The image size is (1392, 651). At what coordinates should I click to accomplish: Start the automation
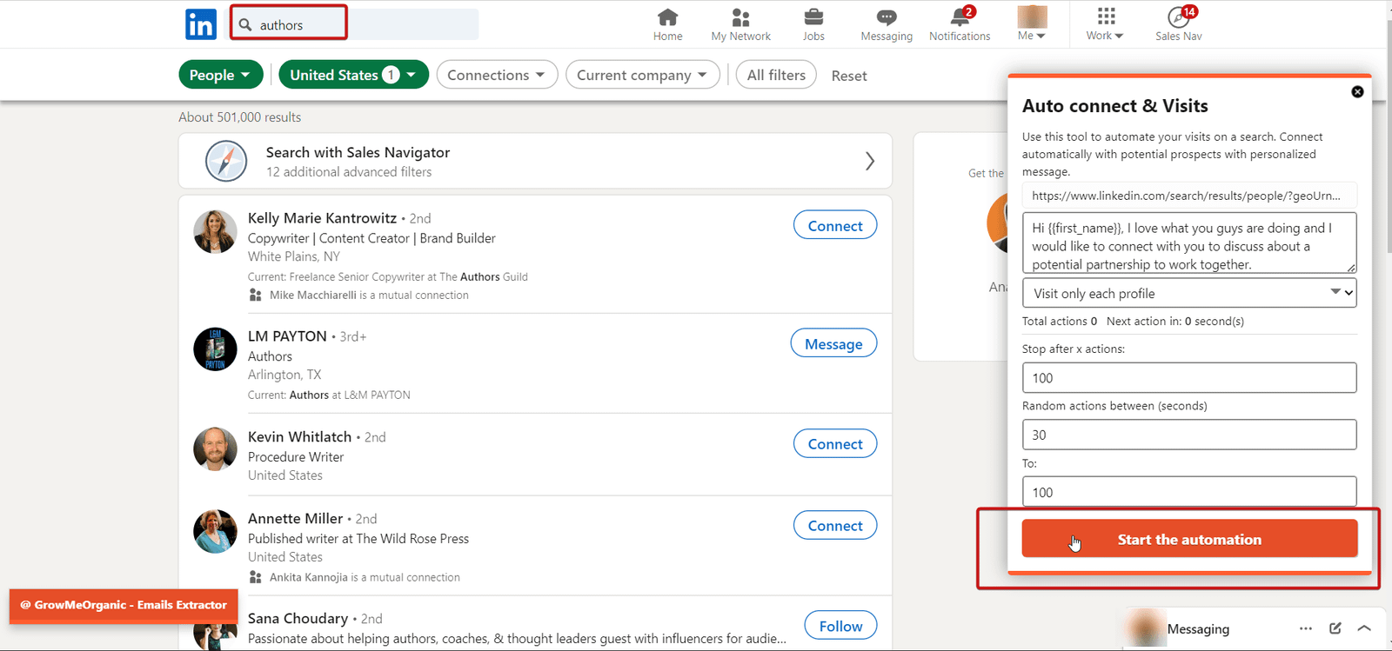pos(1189,539)
